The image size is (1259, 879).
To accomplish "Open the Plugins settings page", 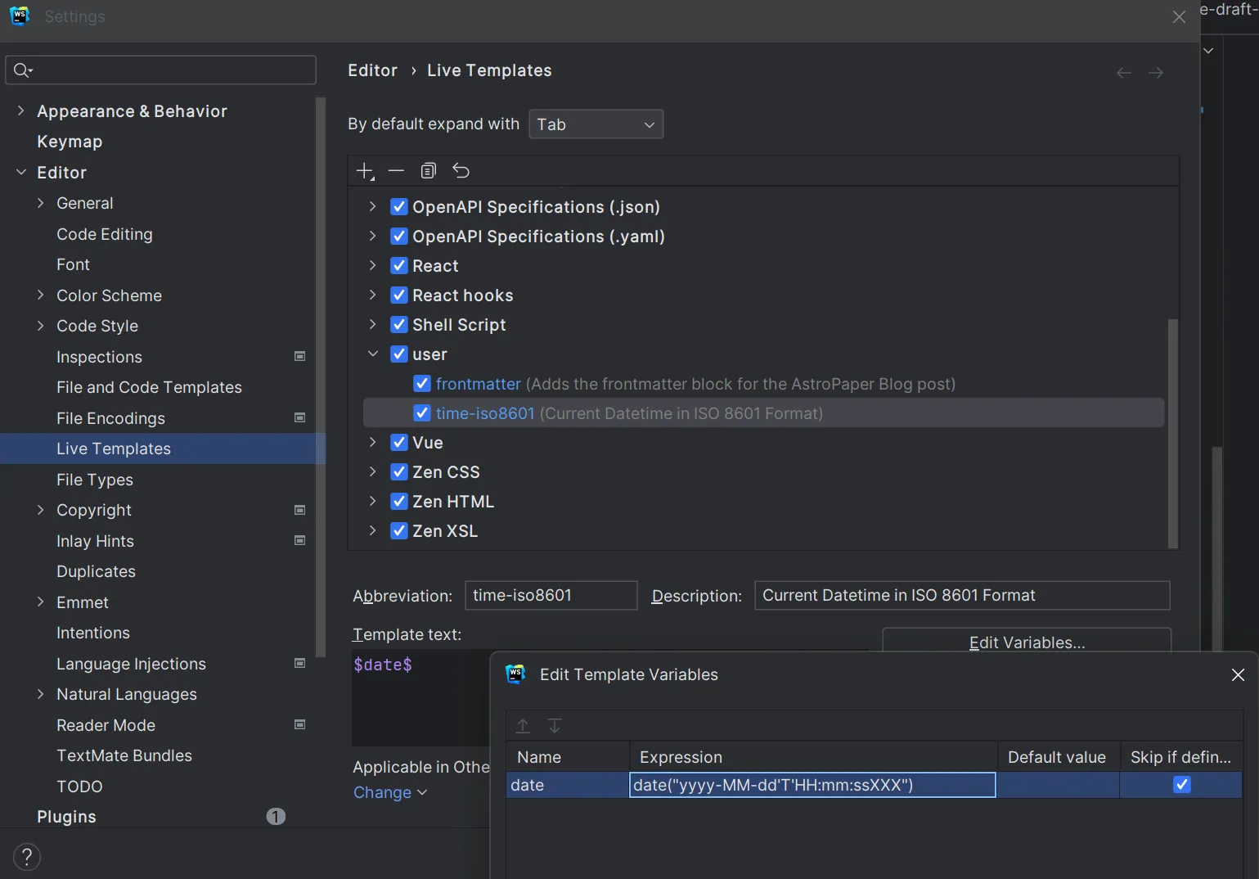I will click(66, 817).
